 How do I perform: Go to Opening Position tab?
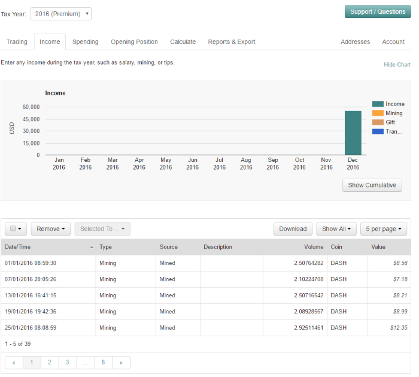(134, 42)
